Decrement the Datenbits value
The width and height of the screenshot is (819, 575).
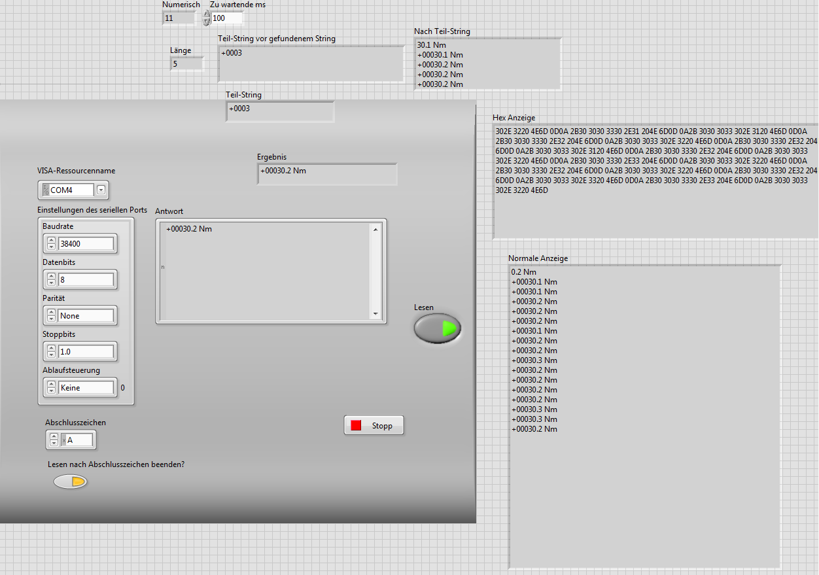(x=52, y=283)
